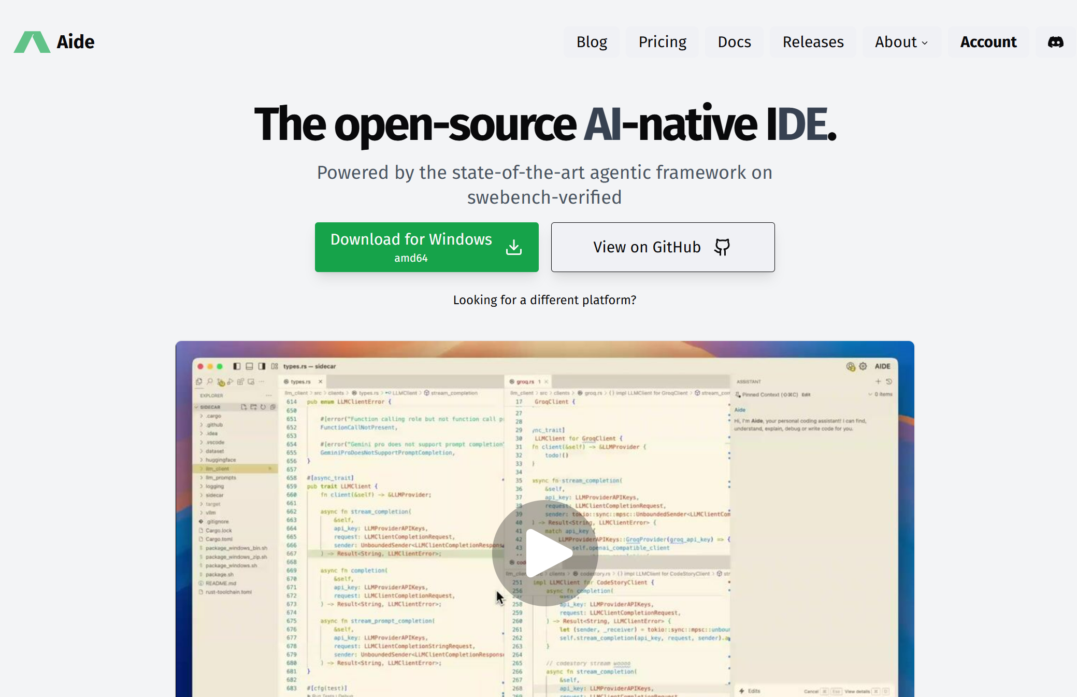
Task: Expand the About dropdown menu
Action: [x=901, y=42]
